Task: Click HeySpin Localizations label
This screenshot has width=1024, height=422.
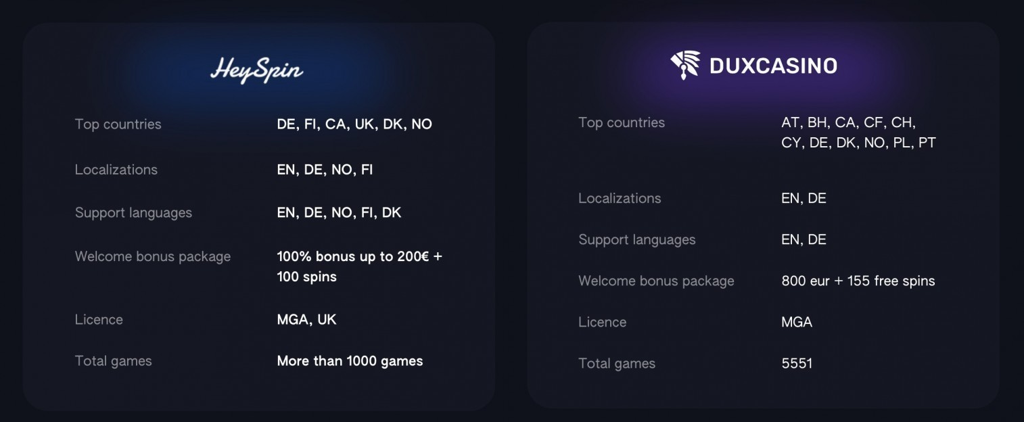Action: point(116,170)
